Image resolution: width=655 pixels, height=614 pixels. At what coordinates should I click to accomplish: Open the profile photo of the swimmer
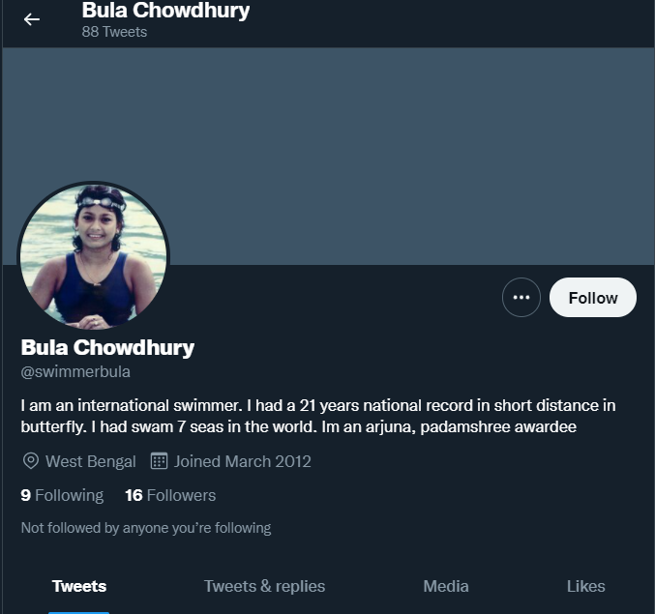pos(93,256)
